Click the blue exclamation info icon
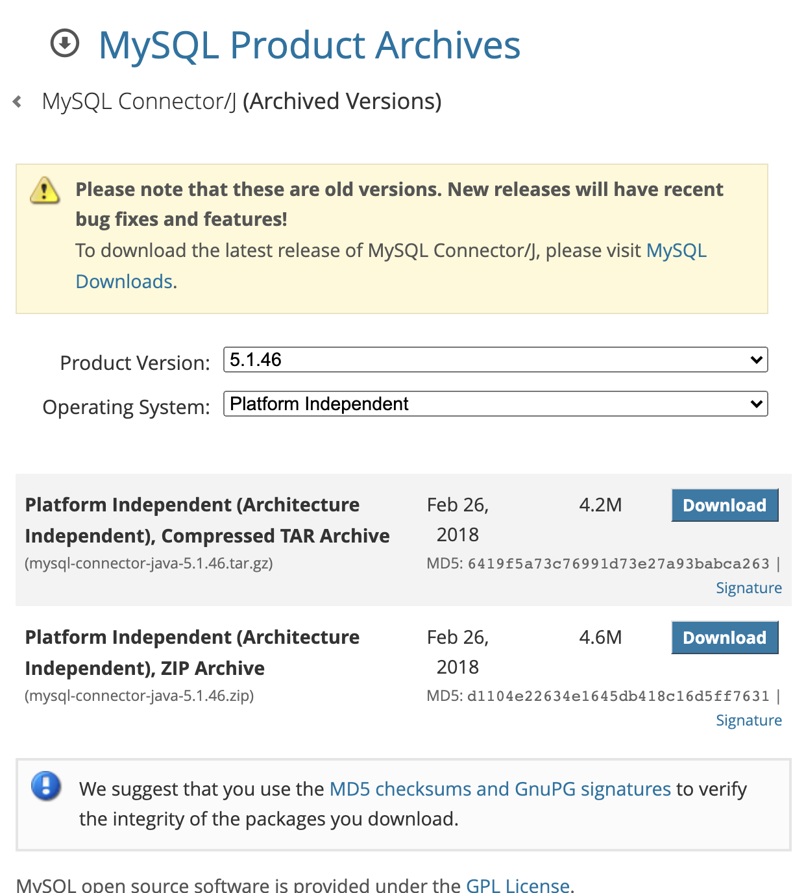This screenshot has height=893, width=806. (46, 786)
